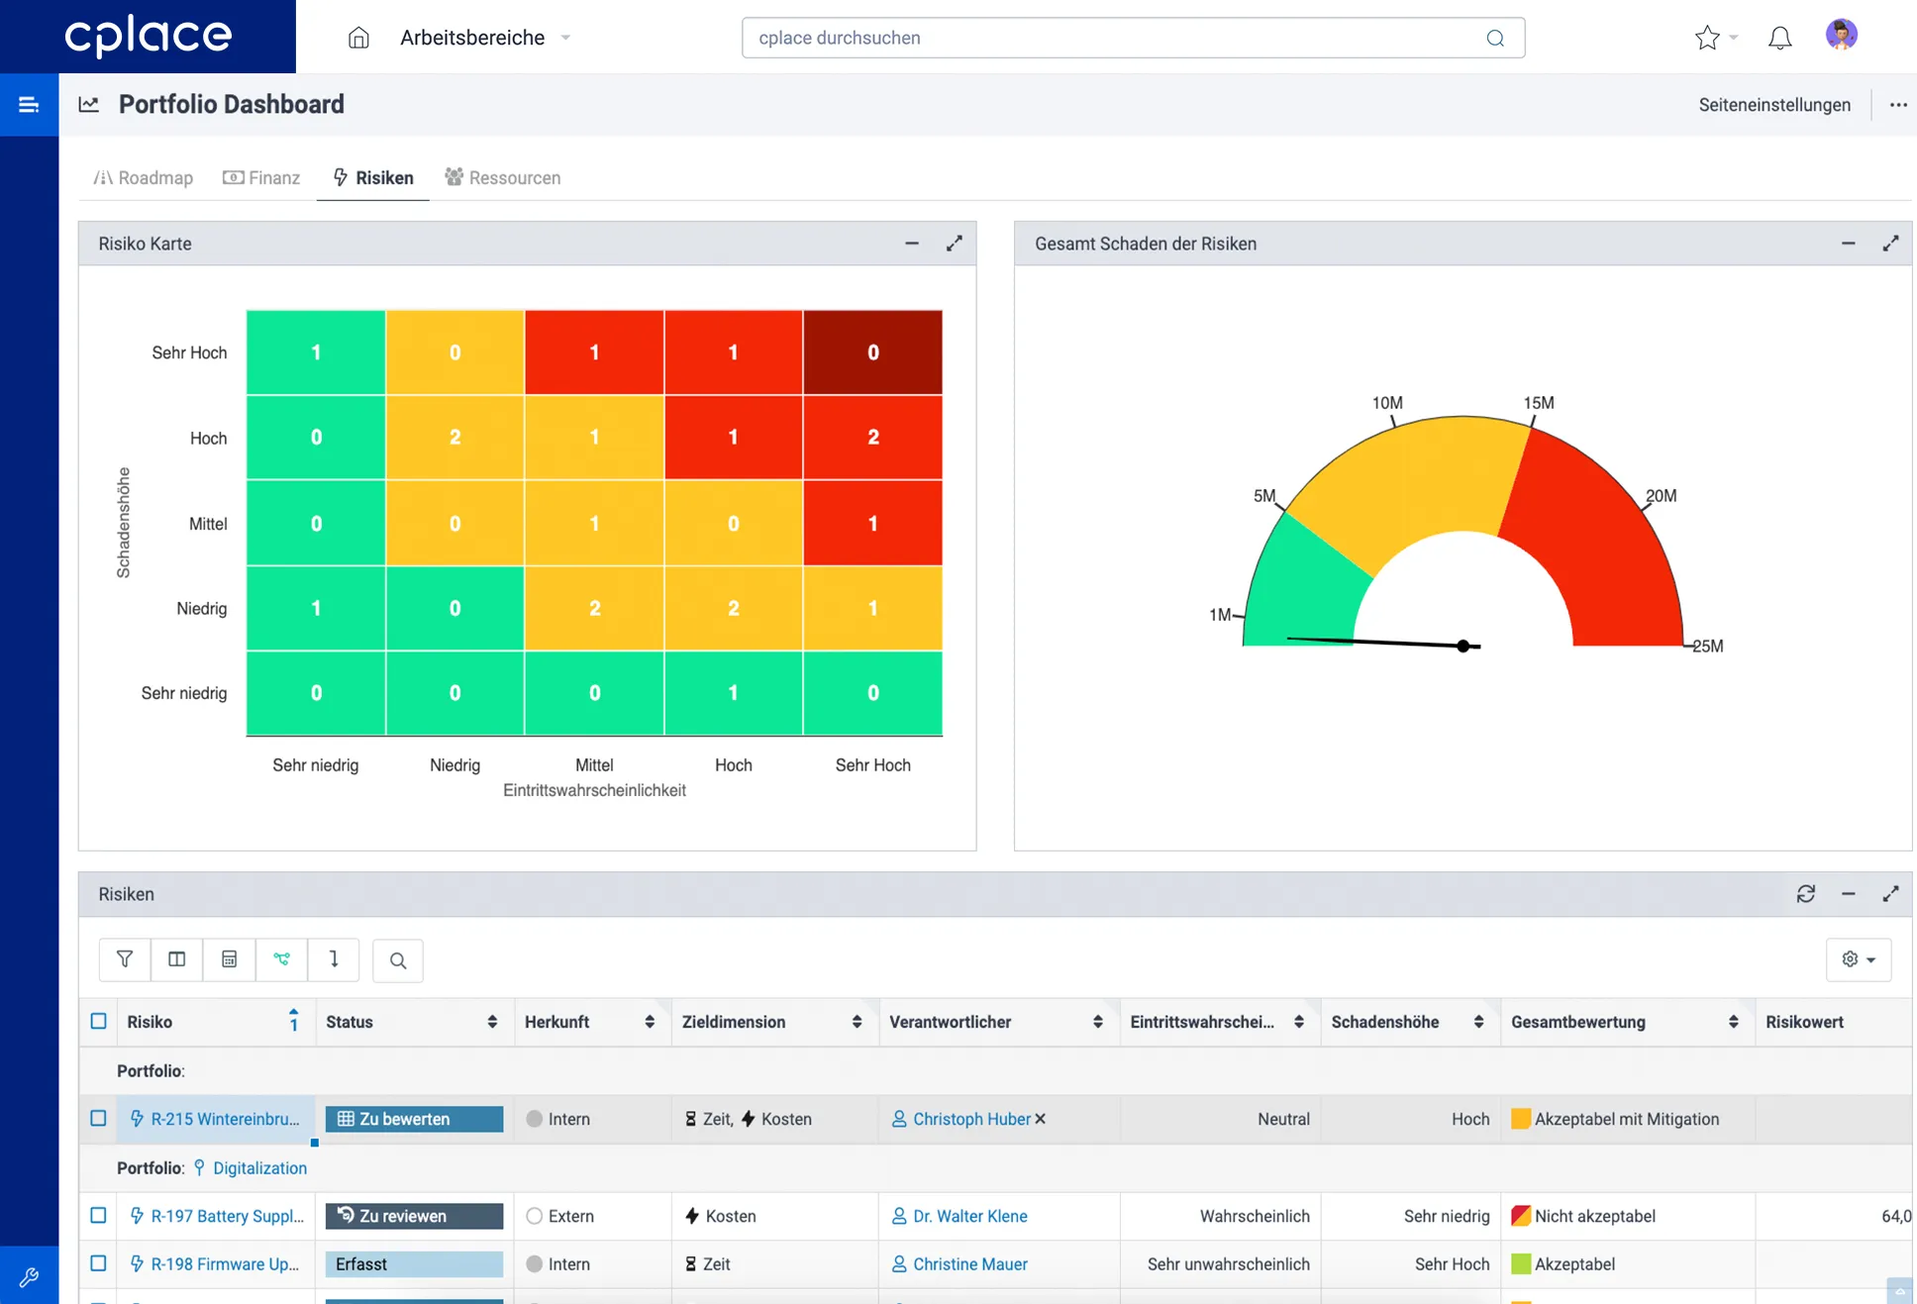
Task: Open the notifications bell
Action: pyautogui.click(x=1779, y=38)
